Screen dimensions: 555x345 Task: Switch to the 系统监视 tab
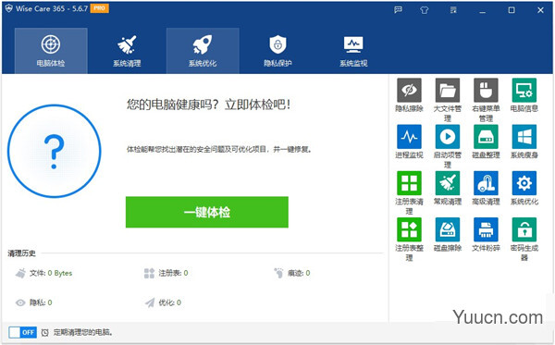tap(353, 51)
